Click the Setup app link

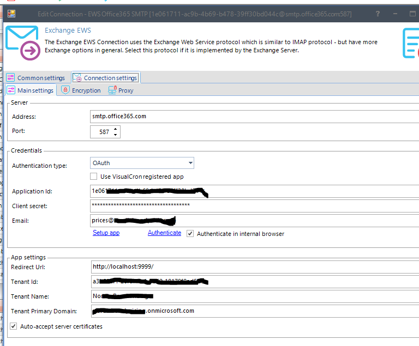click(106, 233)
